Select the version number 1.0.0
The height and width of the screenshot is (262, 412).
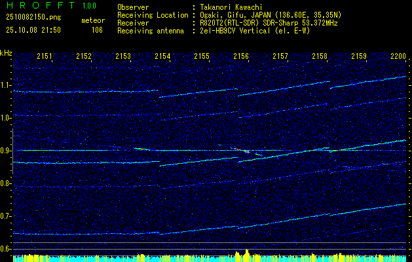(x=89, y=5)
